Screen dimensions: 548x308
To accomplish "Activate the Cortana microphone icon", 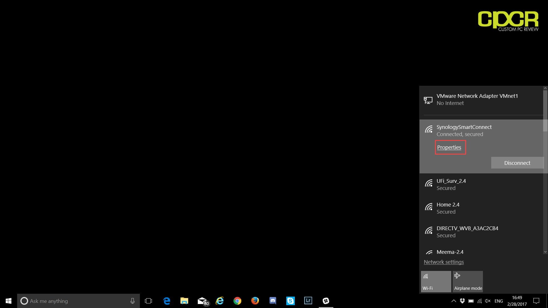I will [132, 301].
